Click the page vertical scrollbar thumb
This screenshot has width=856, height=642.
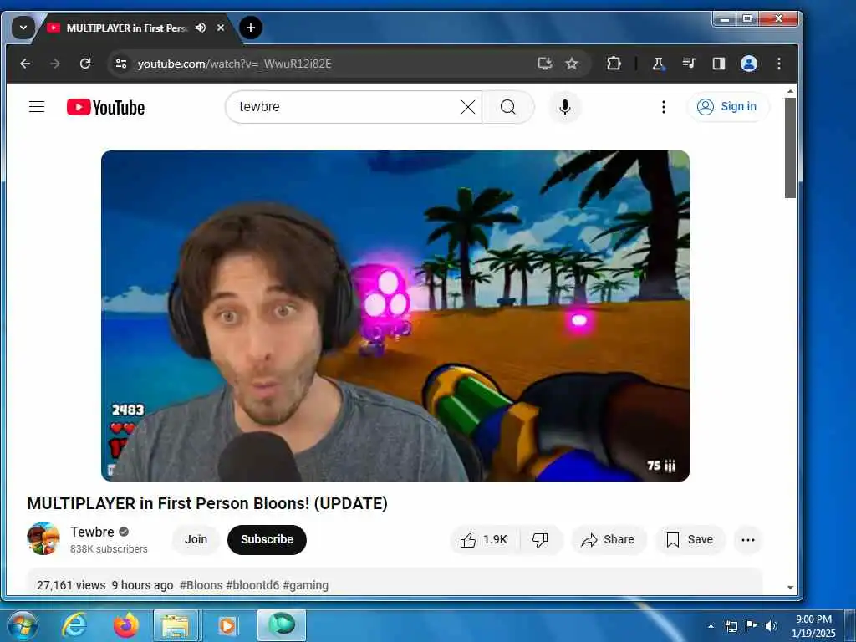[790, 148]
